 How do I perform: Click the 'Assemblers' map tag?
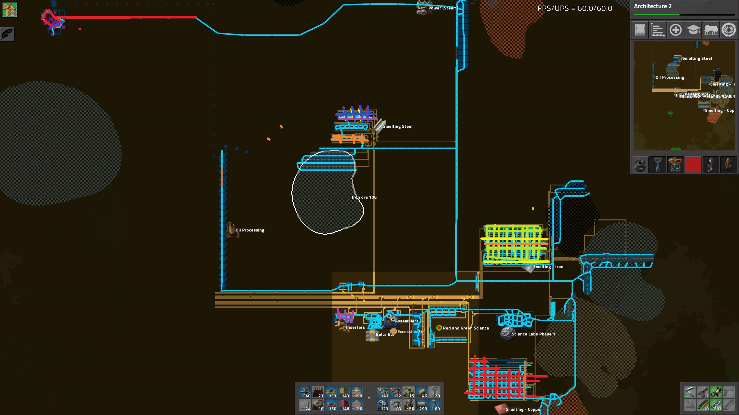(x=406, y=321)
